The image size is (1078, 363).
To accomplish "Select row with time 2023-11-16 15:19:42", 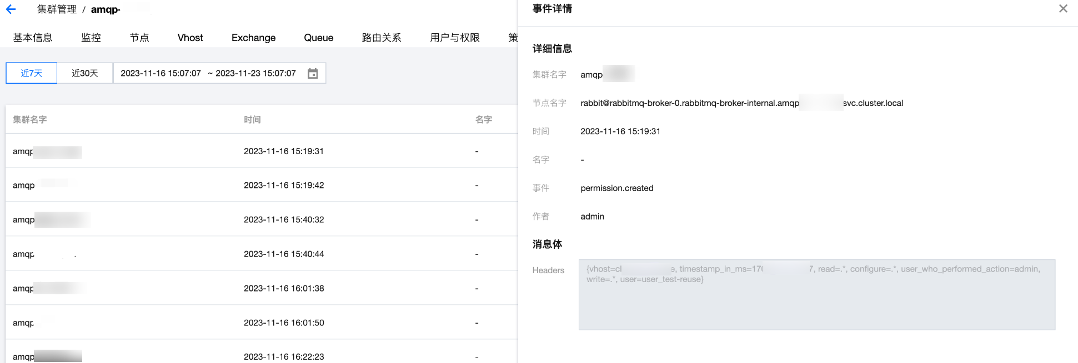I will 262,185.
